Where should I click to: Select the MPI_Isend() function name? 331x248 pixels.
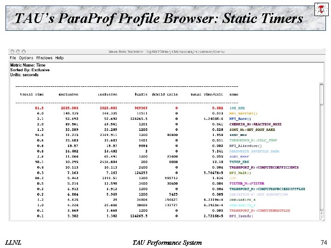click(x=241, y=216)
